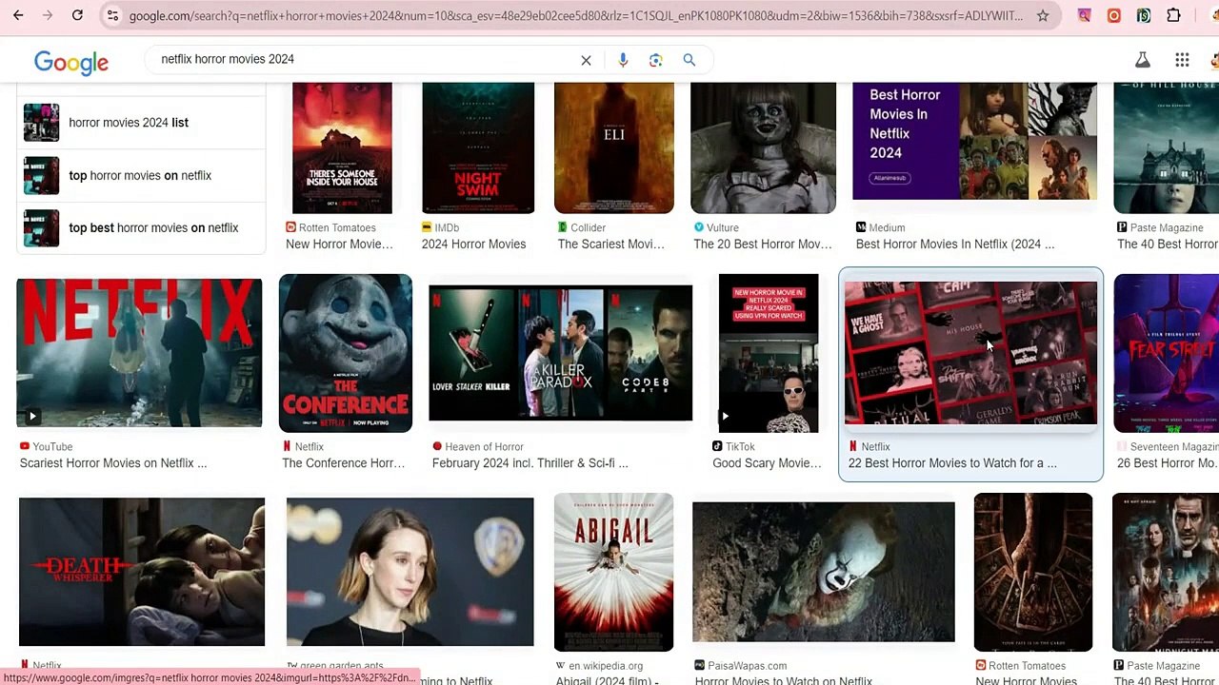Viewport: 1219px width, 685px height.
Task: Open the red circle extension icon
Action: 1113,15
